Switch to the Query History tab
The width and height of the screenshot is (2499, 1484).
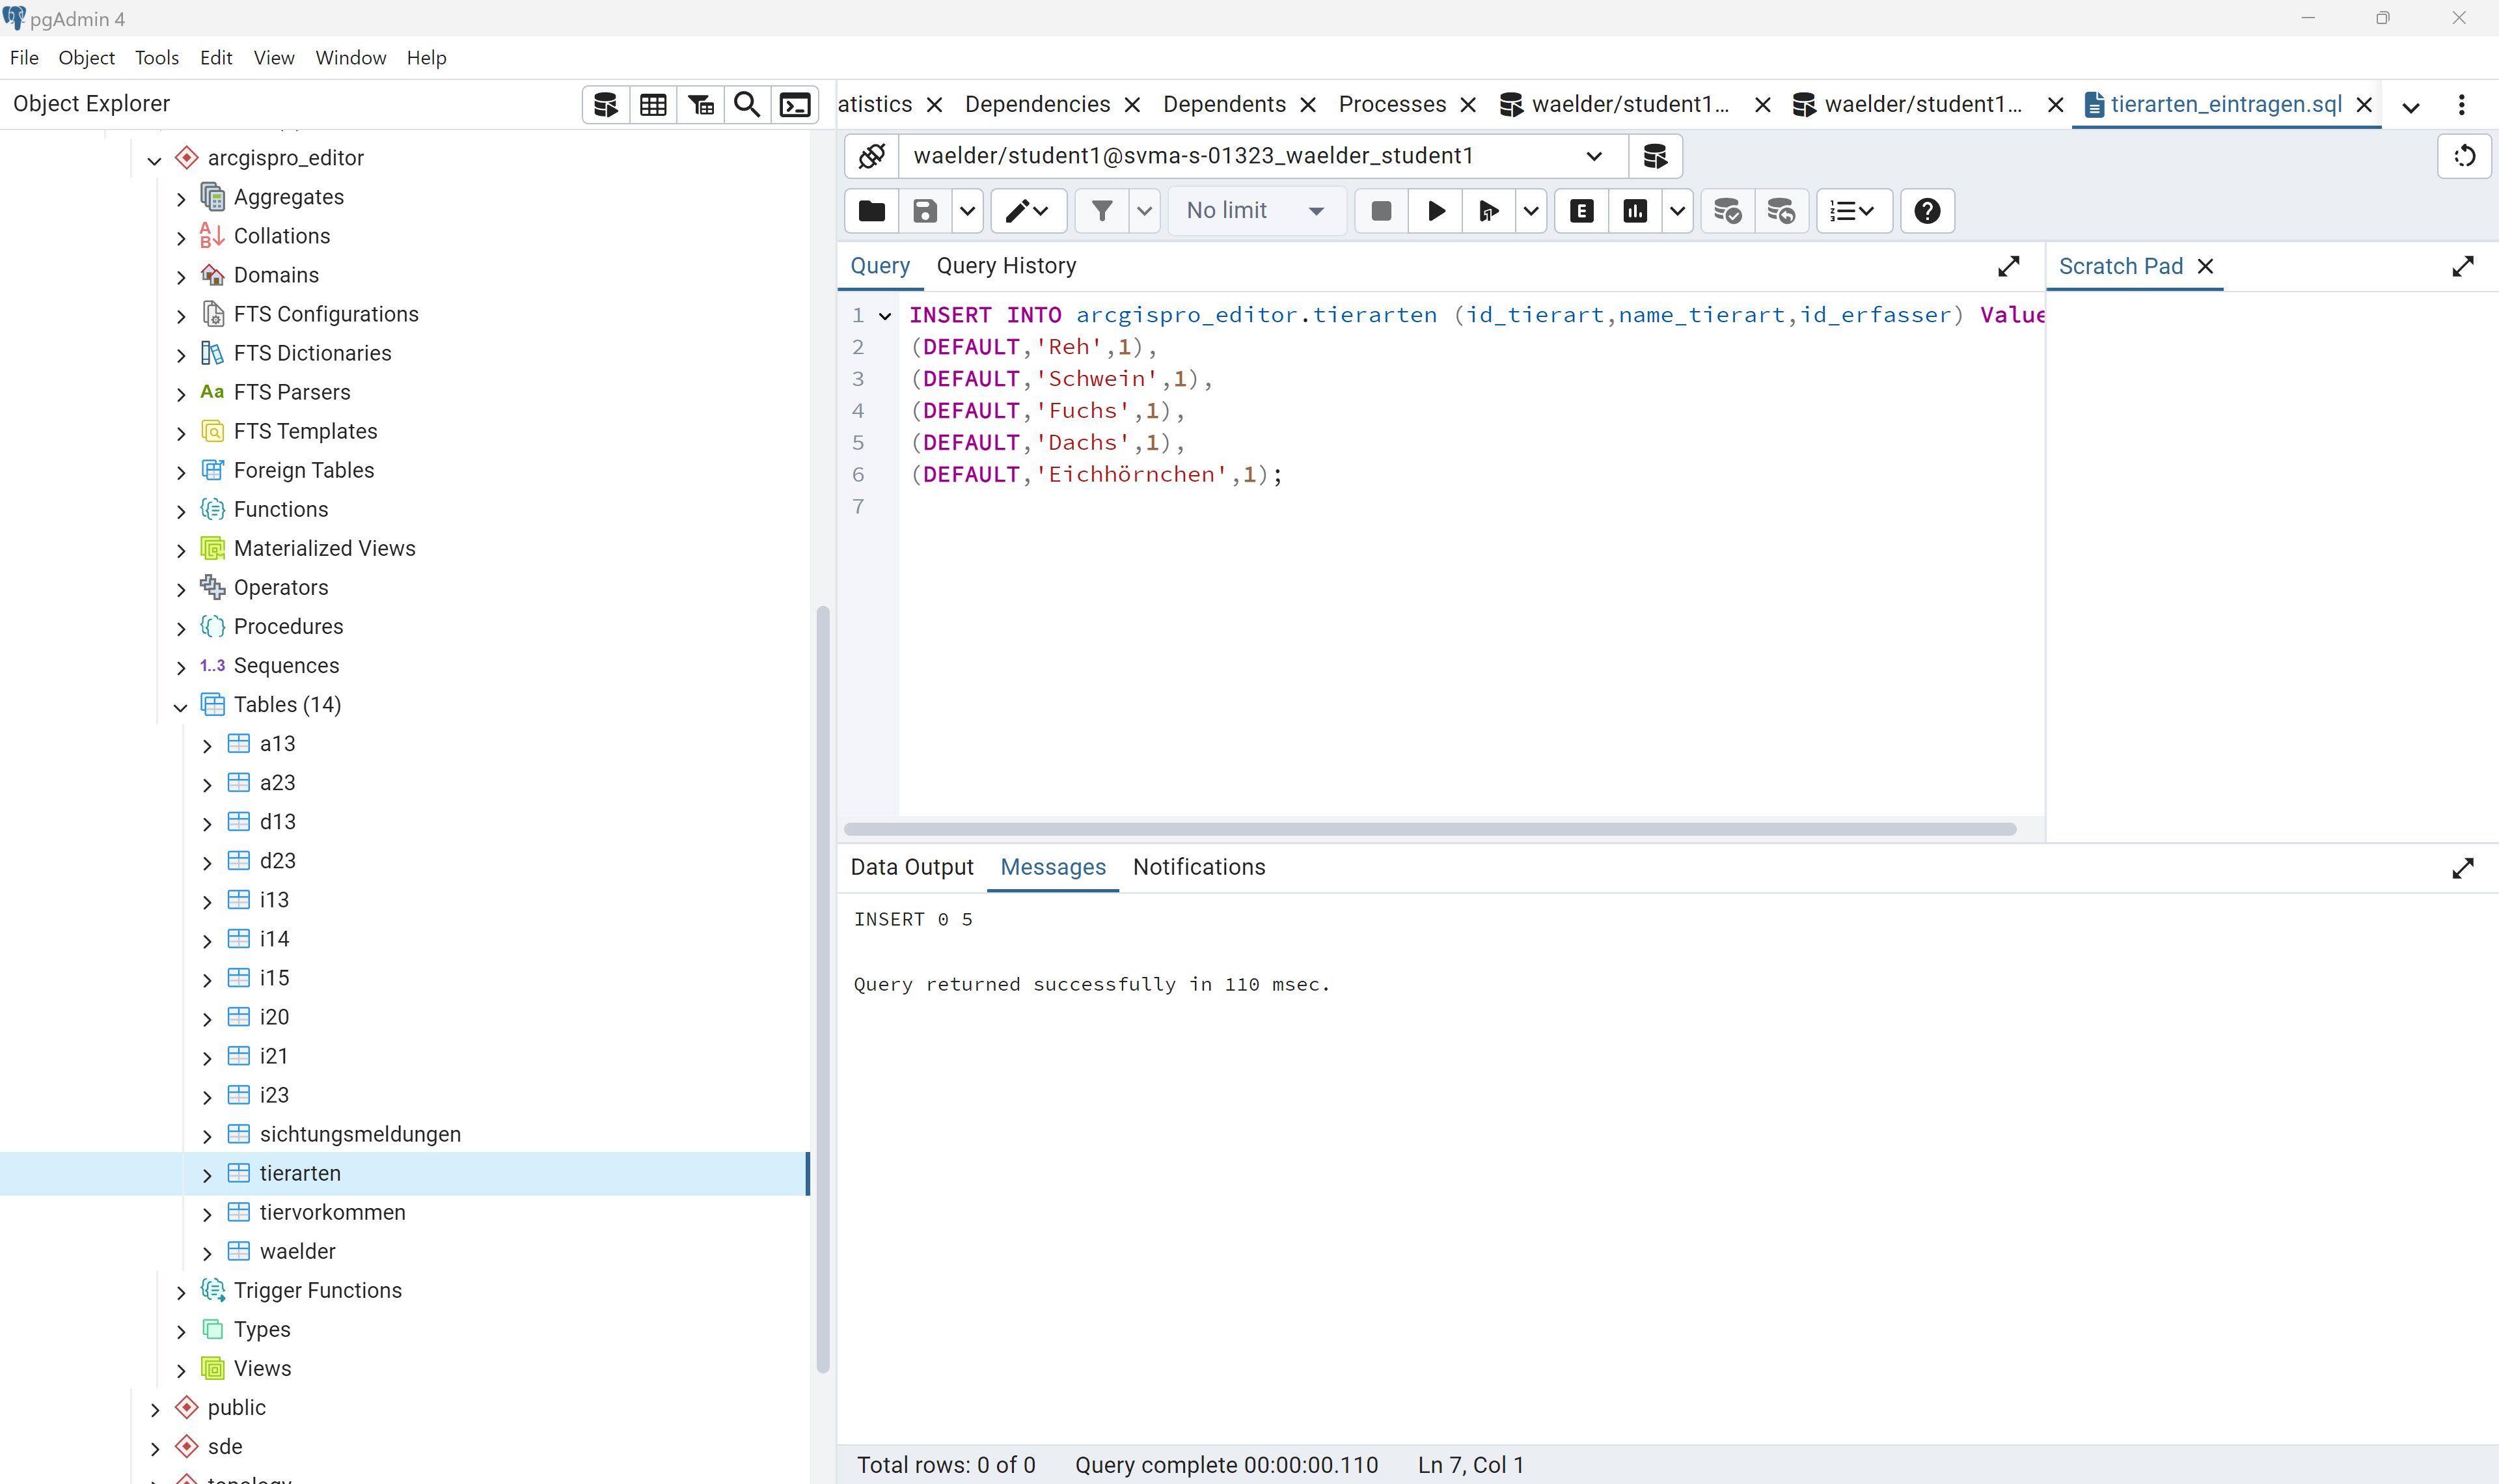pyautogui.click(x=1005, y=266)
